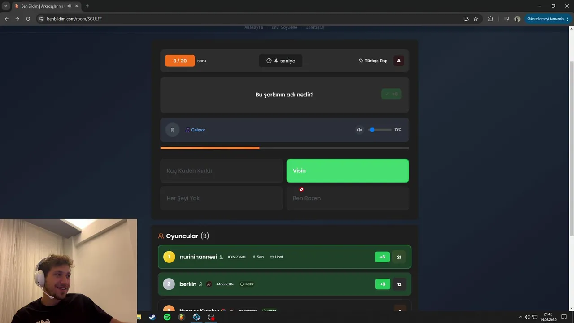
Task: Open the taskbar volume speaker icon
Action: click(x=527, y=317)
